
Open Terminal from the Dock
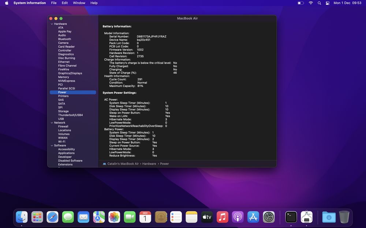[291, 217]
